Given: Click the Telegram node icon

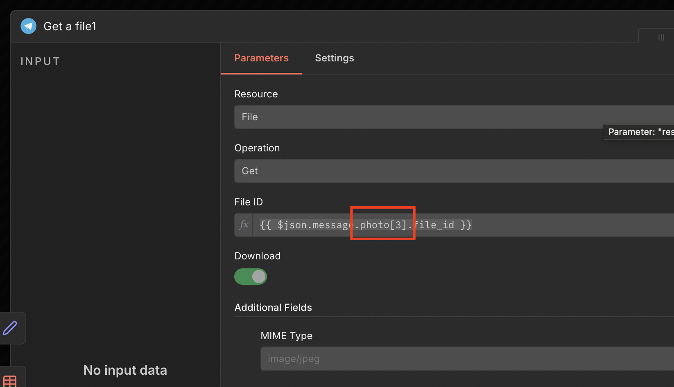Looking at the screenshot, I should 28,26.
